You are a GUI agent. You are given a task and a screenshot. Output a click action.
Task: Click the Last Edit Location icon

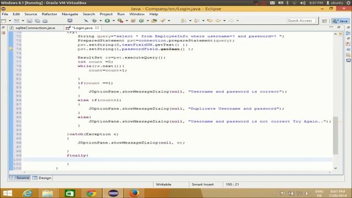210,21
